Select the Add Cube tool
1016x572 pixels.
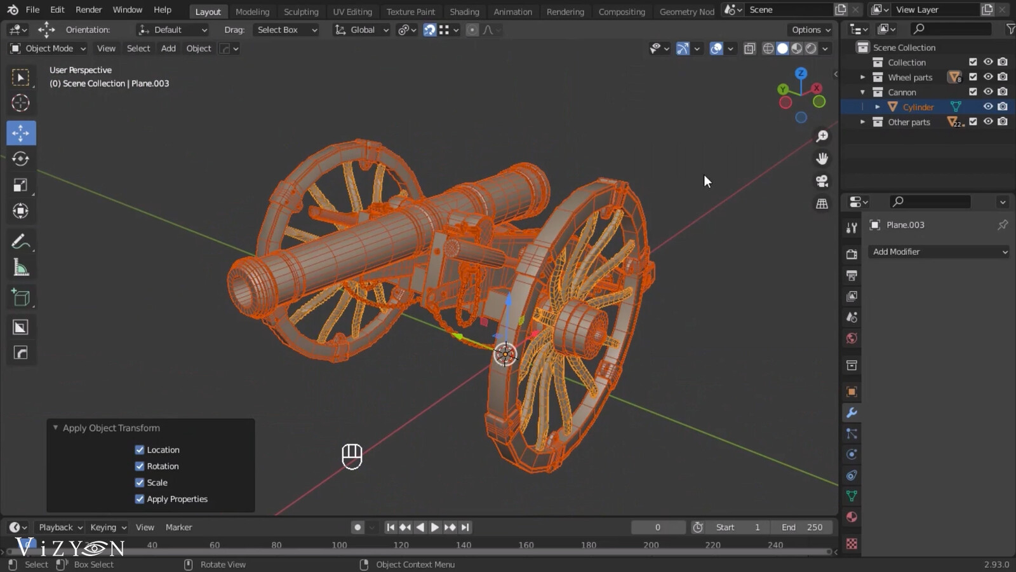pos(21,297)
